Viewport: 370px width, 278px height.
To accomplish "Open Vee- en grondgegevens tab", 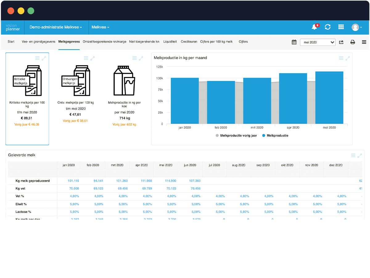I will click(39, 41).
